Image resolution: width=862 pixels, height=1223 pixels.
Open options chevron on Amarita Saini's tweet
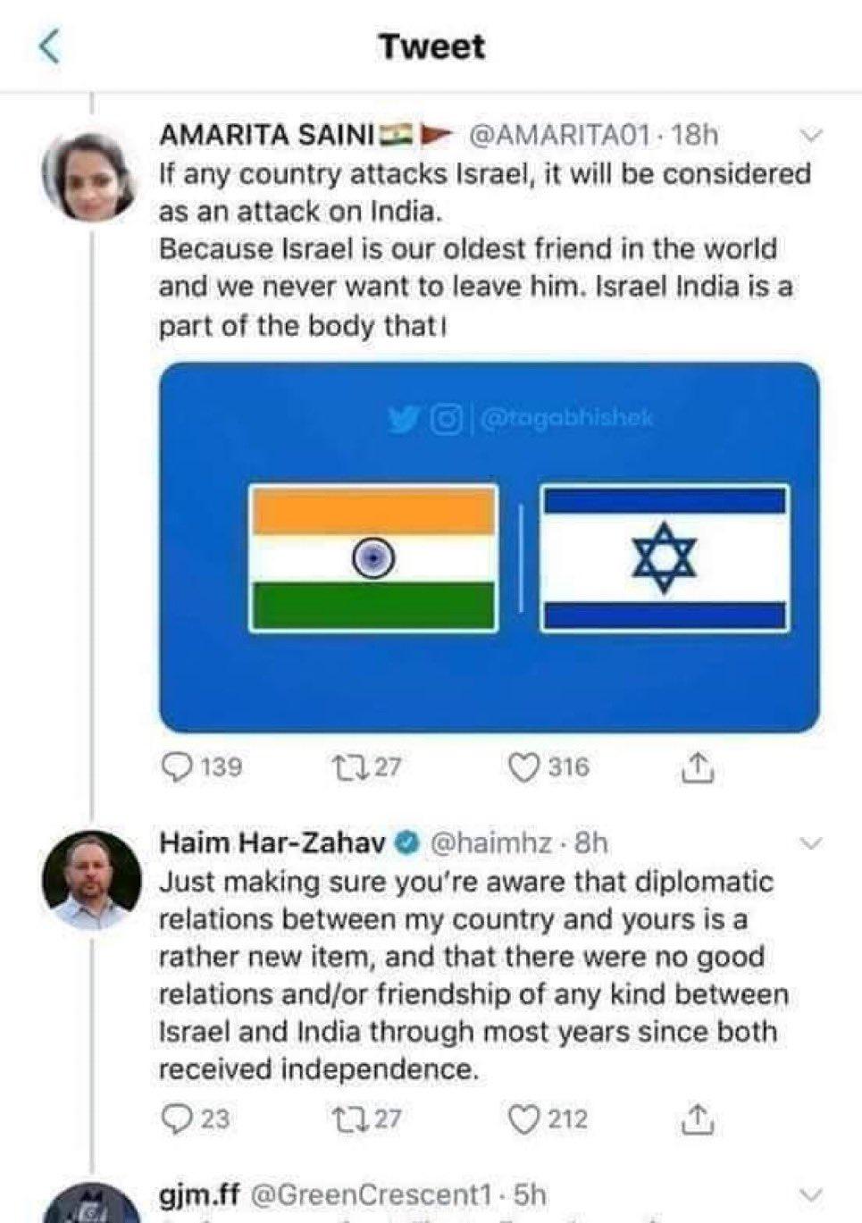point(810,136)
